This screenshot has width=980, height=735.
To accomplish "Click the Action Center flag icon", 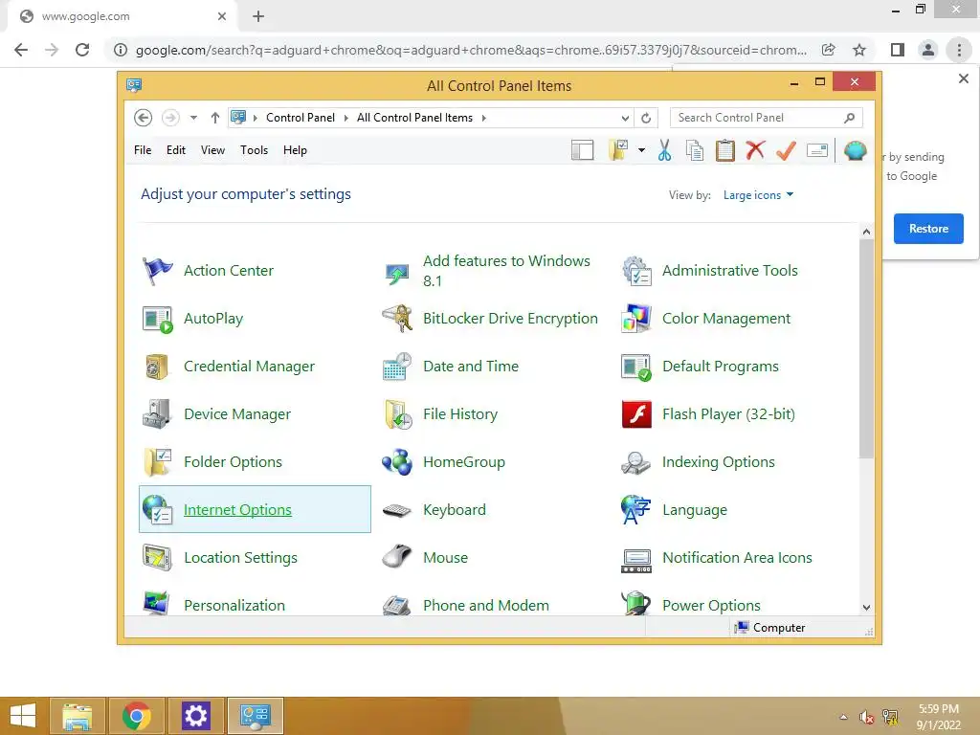I will coord(157,271).
